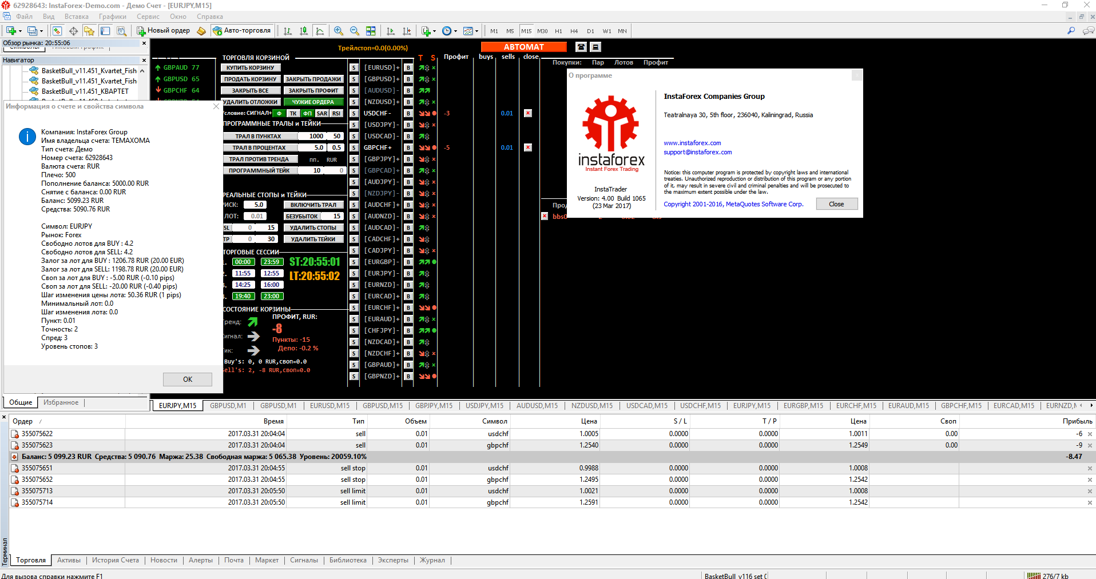Open the indicators list dropdown arrow
The image size is (1096, 579).
coord(435,31)
